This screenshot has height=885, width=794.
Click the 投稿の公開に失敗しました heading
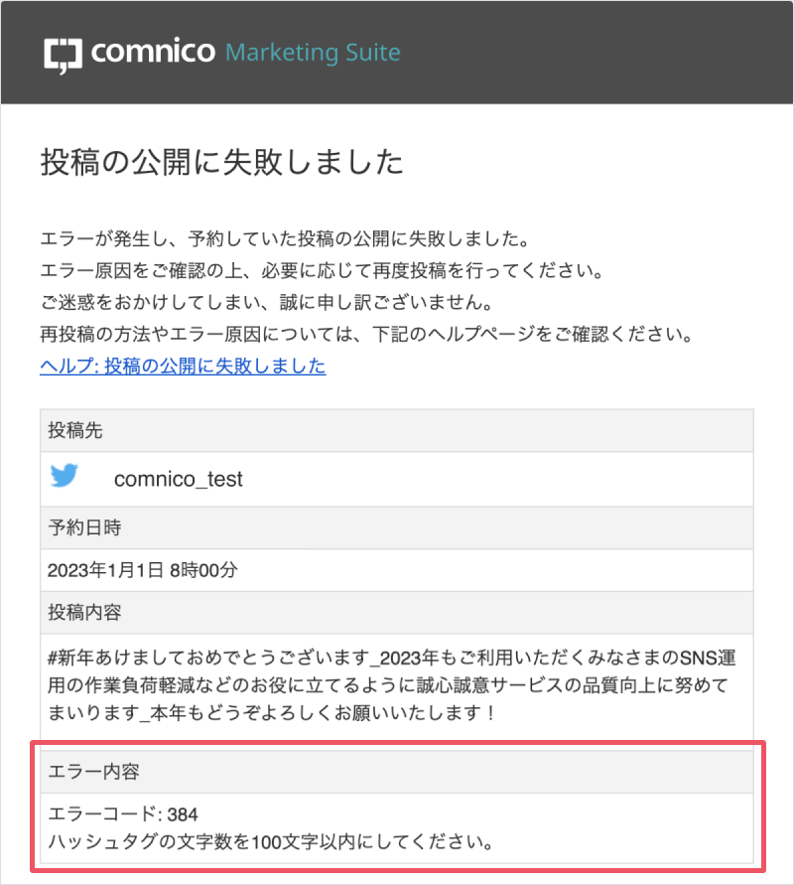click(221, 163)
